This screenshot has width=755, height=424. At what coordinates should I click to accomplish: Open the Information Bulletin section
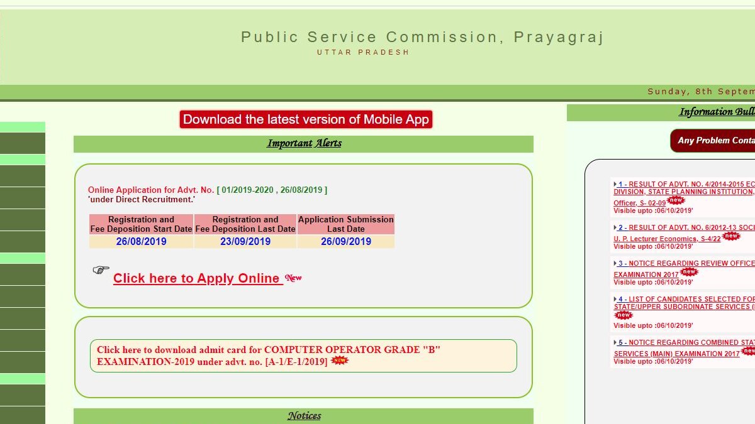(717, 111)
